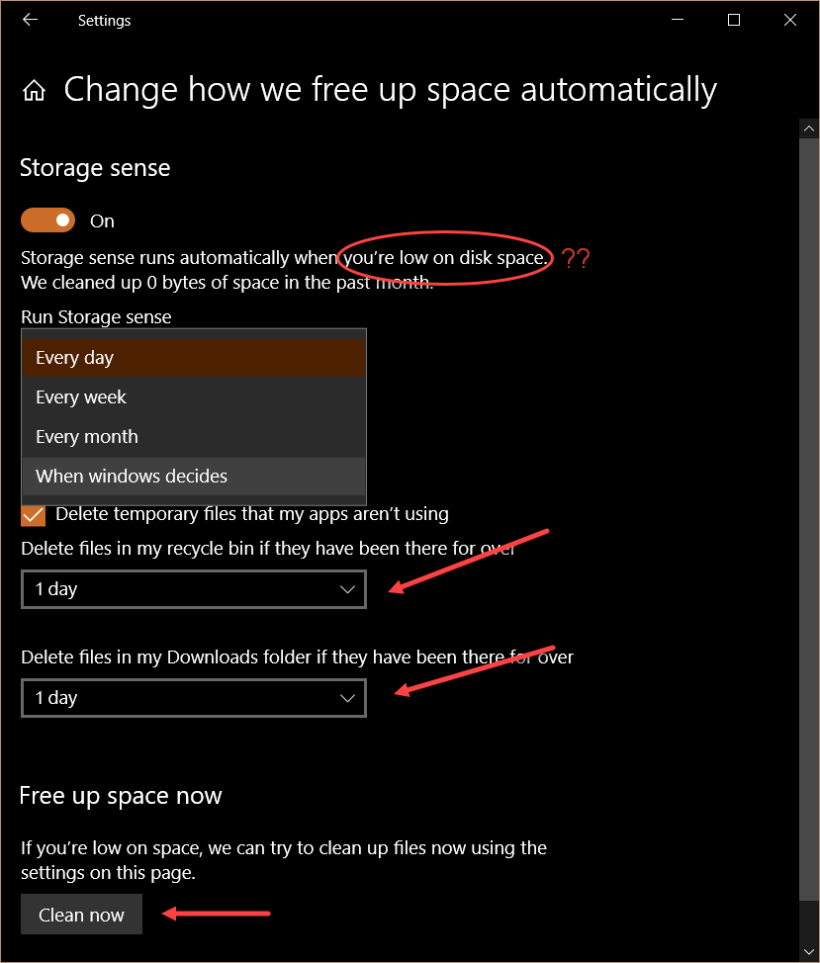Viewport: 820px width, 963px height.
Task: Minimize the Settings window
Action: [678, 20]
